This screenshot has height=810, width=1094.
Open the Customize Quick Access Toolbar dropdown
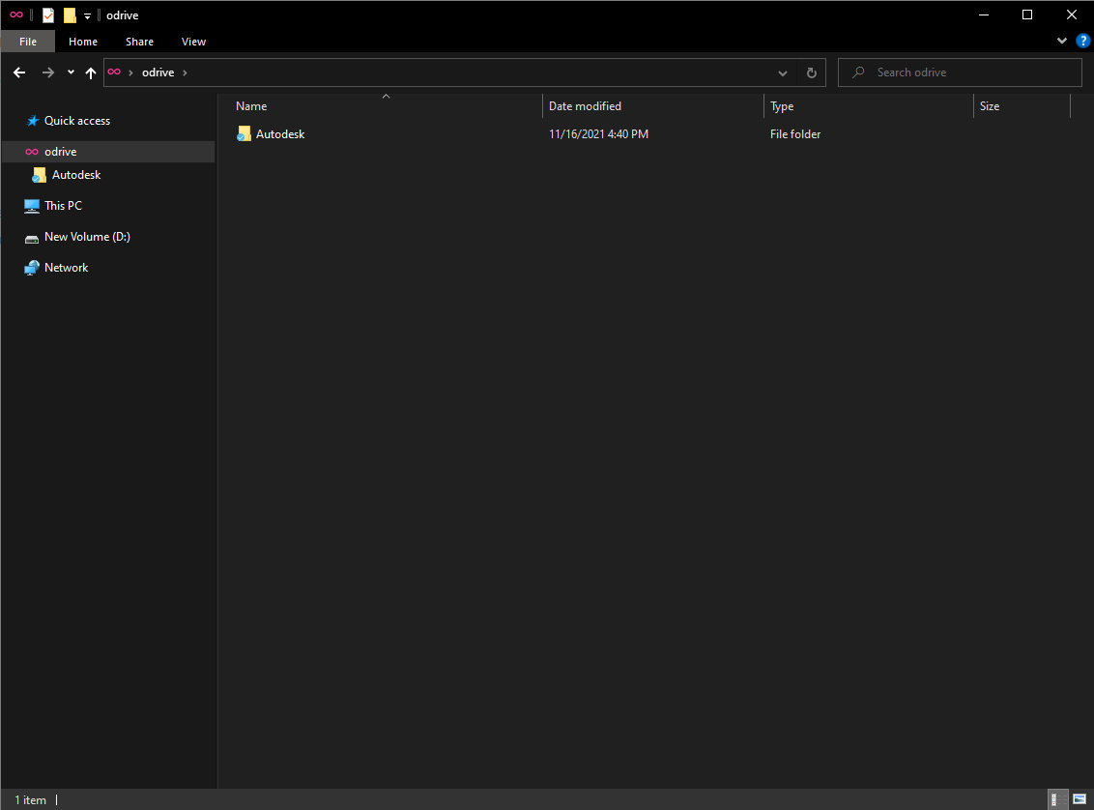87,16
